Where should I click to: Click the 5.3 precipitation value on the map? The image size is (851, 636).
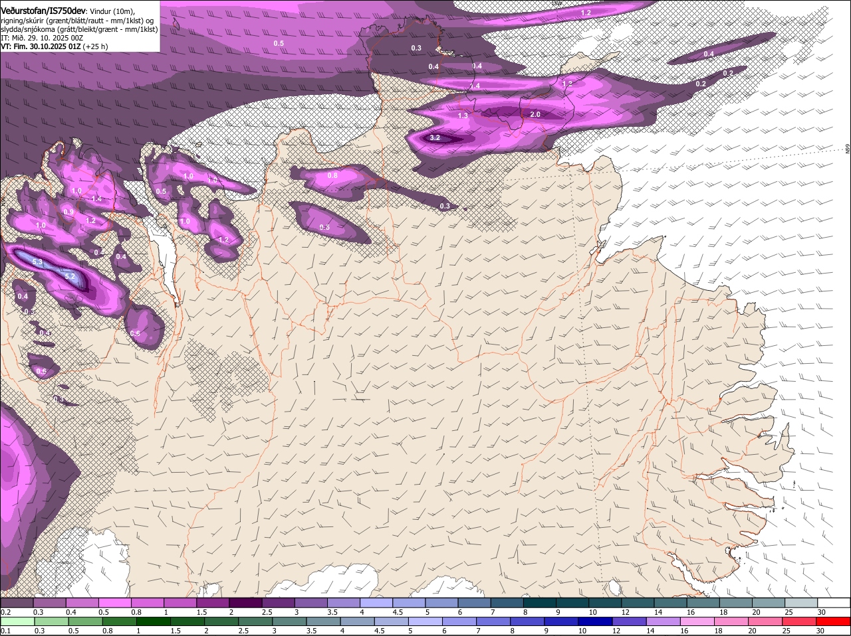pos(37,262)
